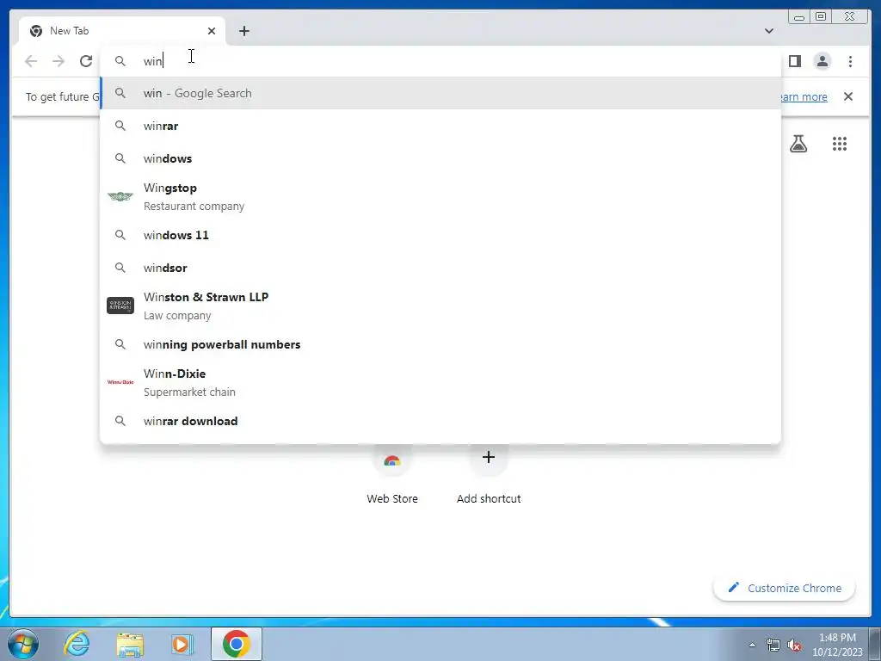Go back using the back arrow
881x661 pixels.
click(x=31, y=61)
